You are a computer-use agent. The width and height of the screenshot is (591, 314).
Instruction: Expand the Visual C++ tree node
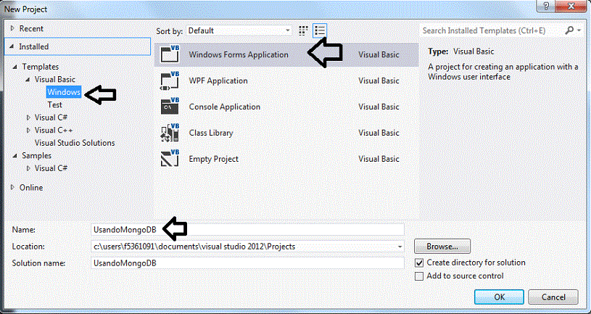pyautogui.click(x=28, y=131)
